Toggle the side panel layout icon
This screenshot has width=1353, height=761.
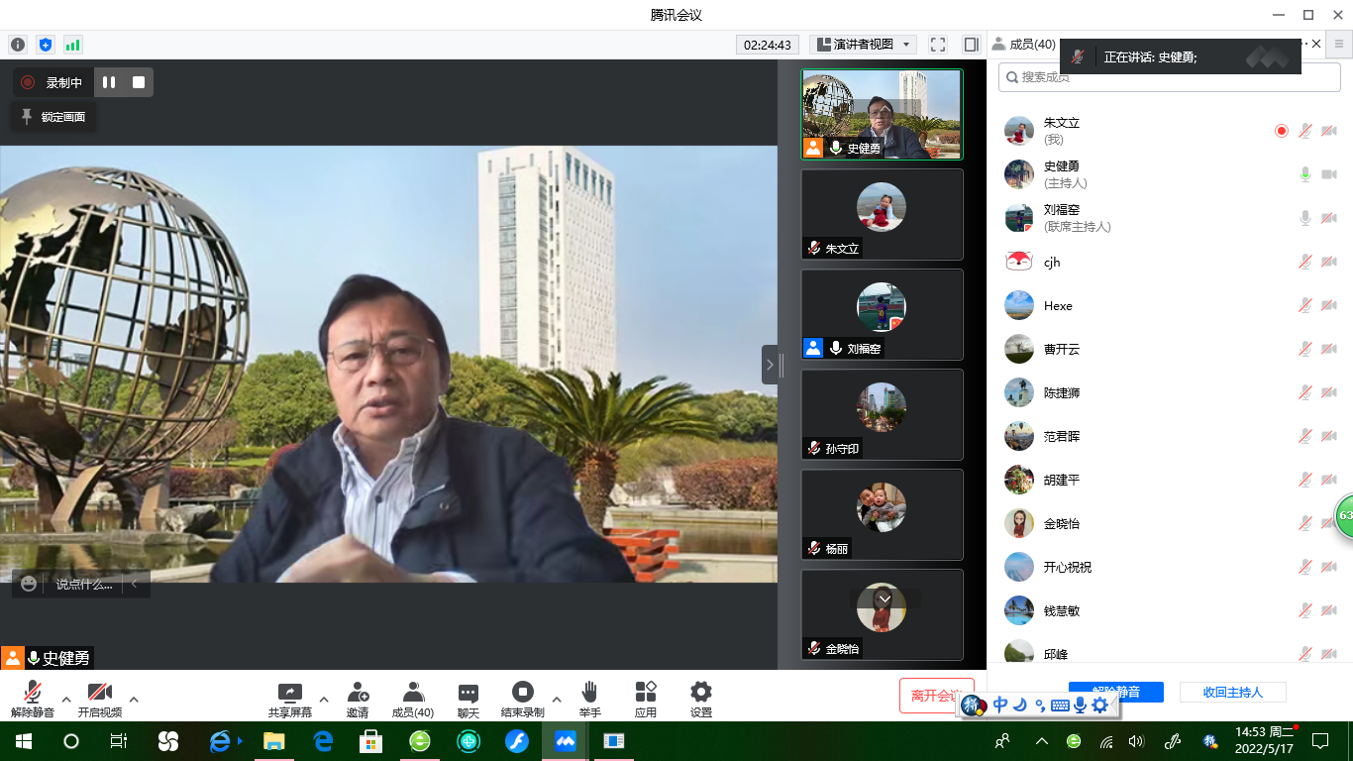tap(971, 45)
